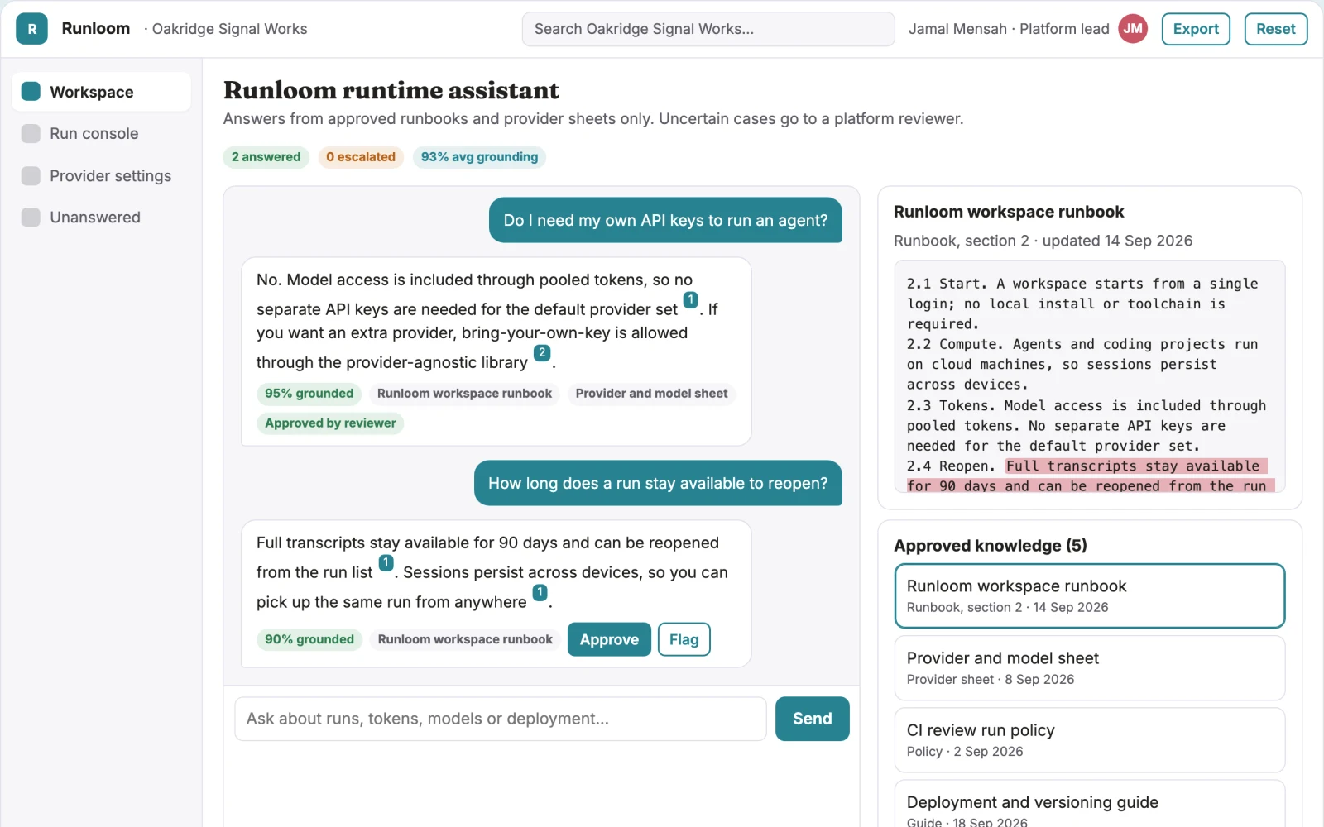The width and height of the screenshot is (1324, 827).
Task: Click the ask about runs input box
Action: [x=501, y=719]
